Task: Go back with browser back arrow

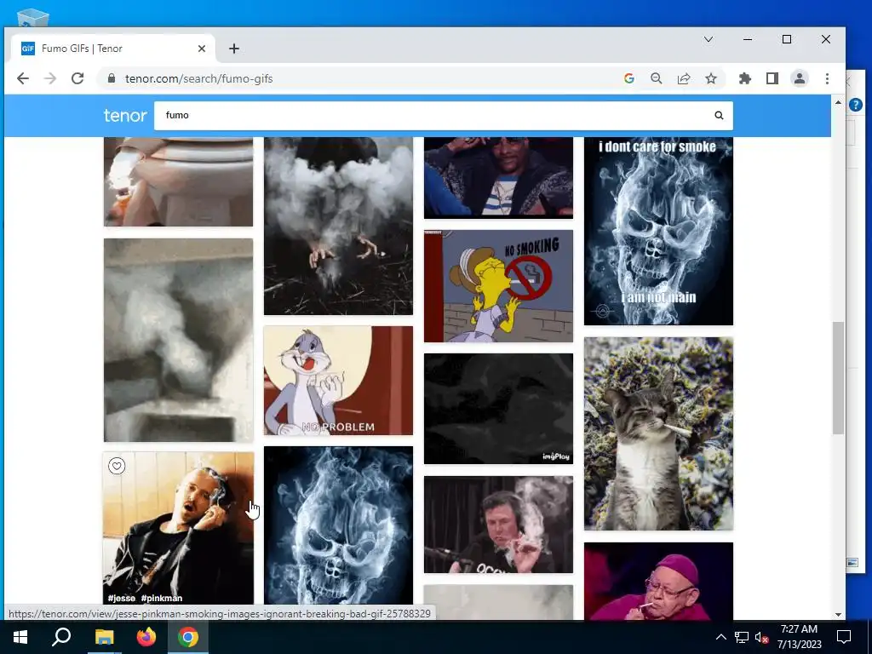Action: (x=23, y=78)
